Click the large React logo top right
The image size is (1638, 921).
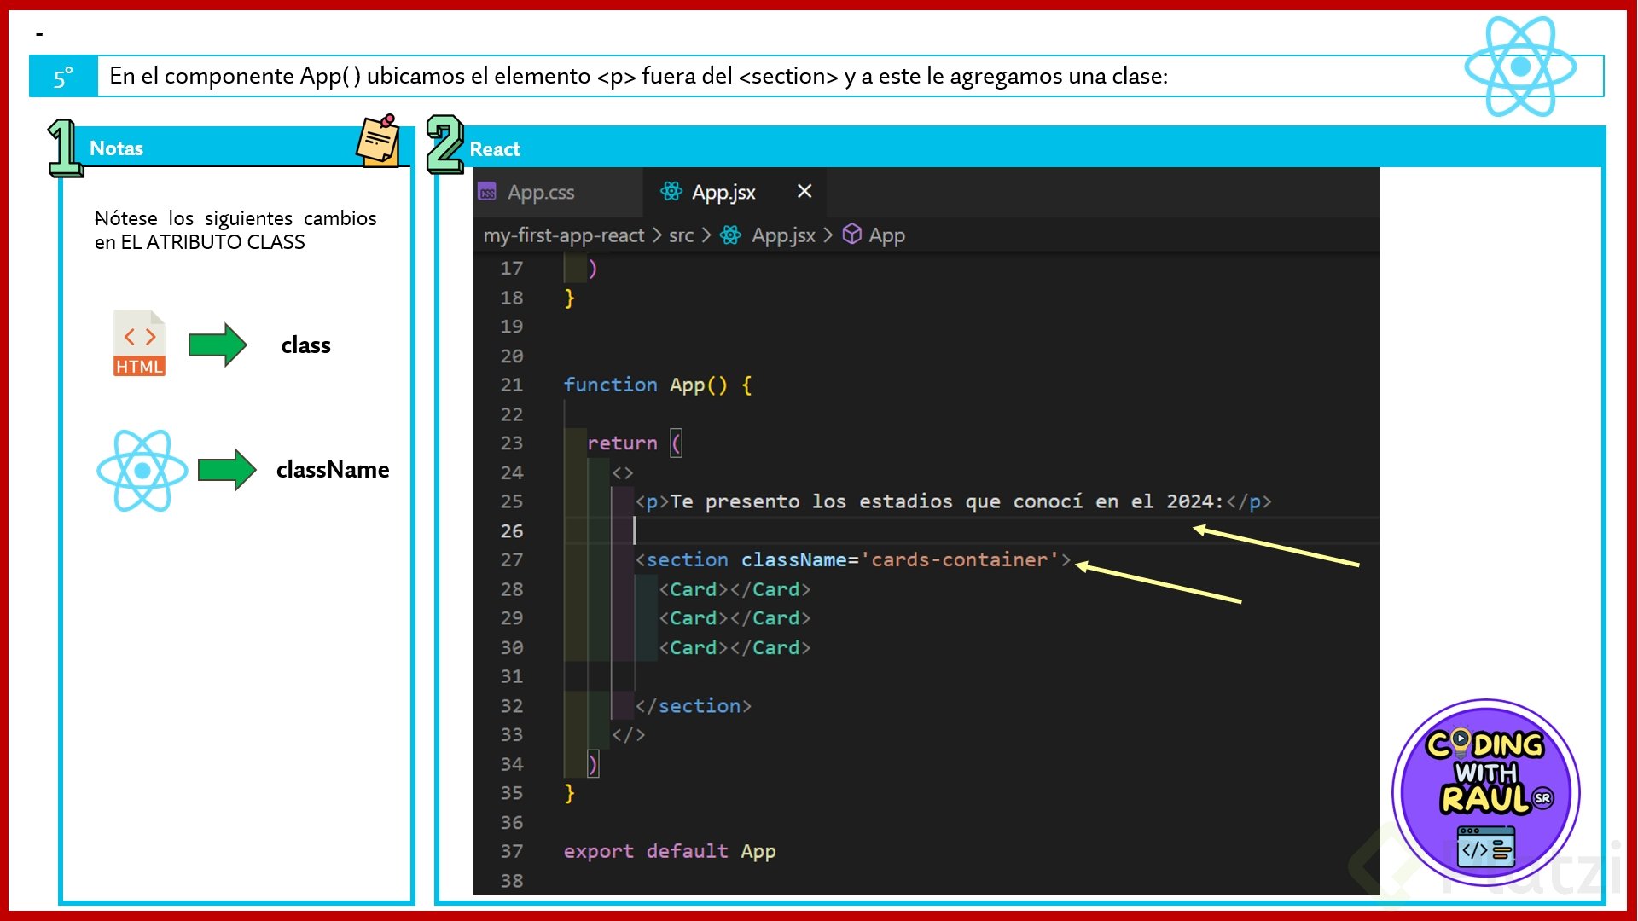1519,67
